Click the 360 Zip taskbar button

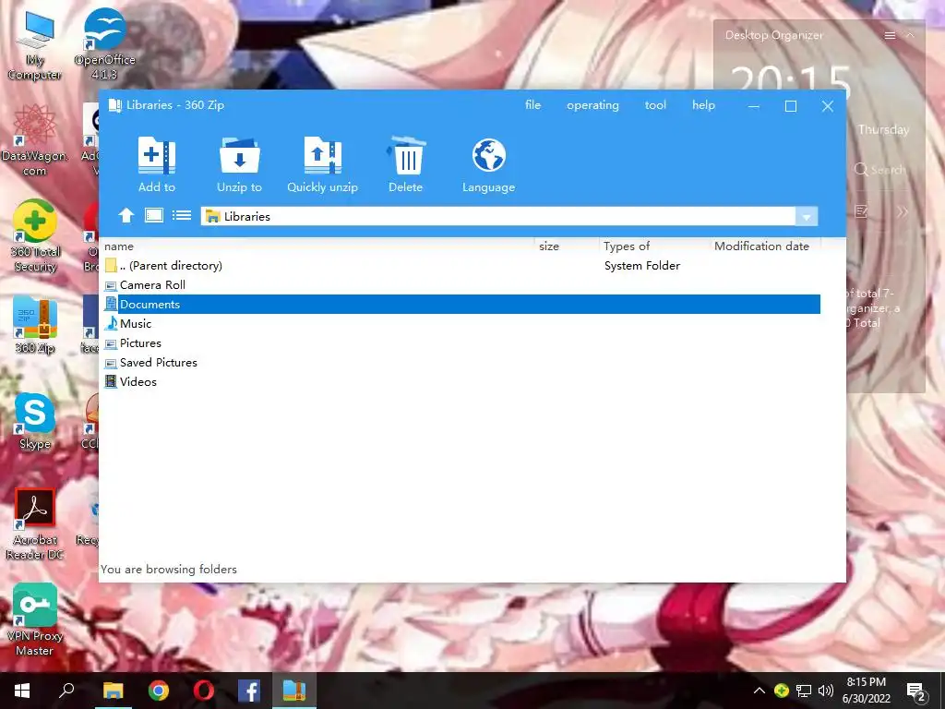[x=294, y=691]
